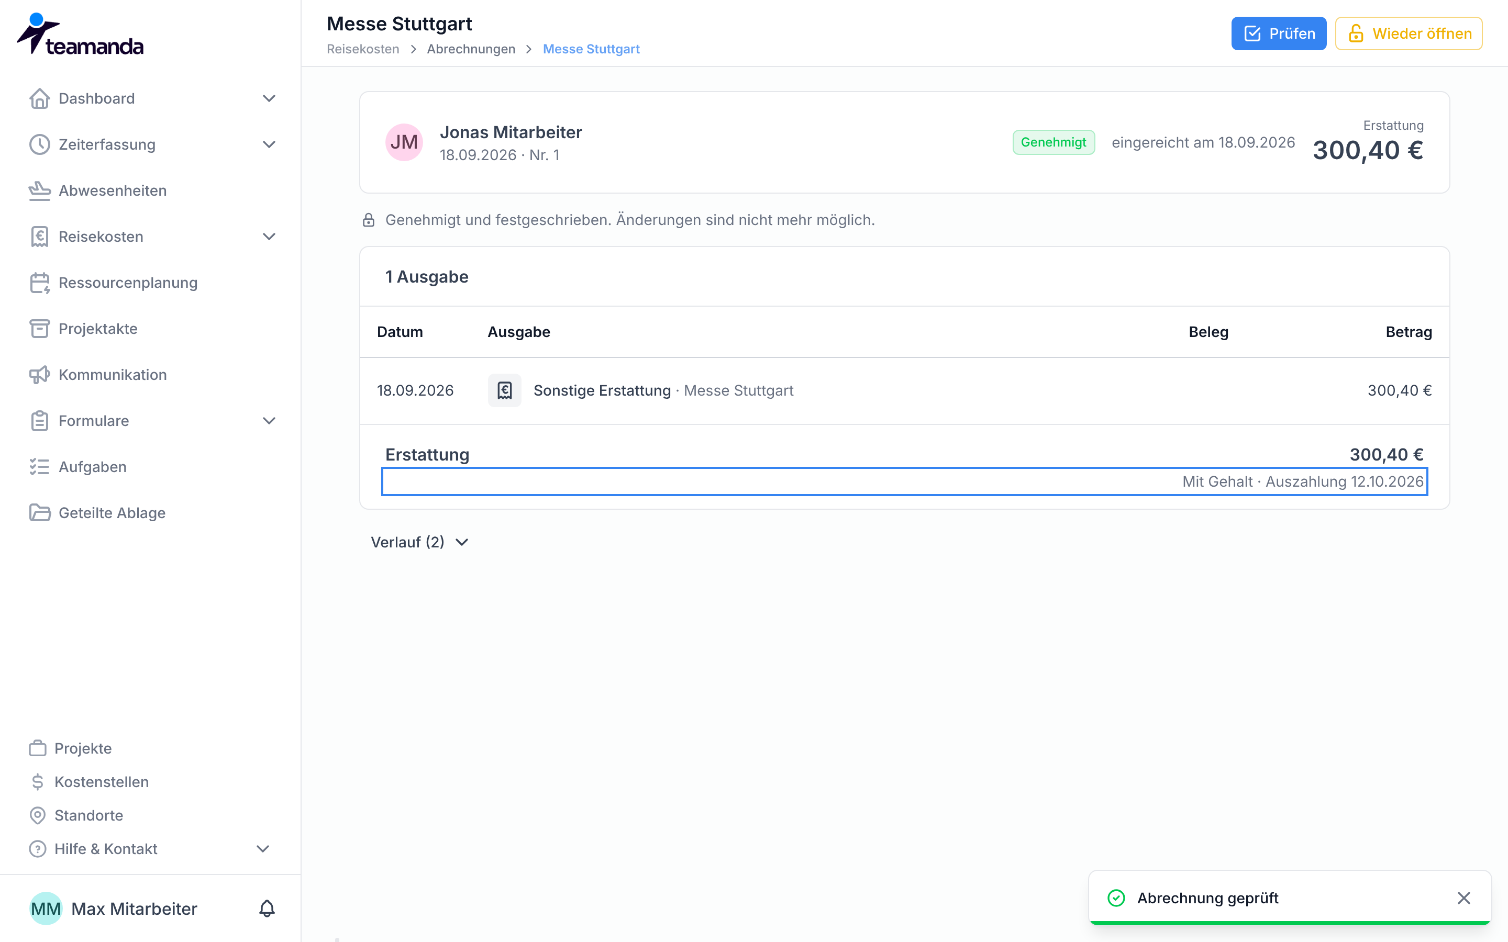Click the receipt icon in expense row
Viewport: 1508px width, 942px height.
[505, 390]
